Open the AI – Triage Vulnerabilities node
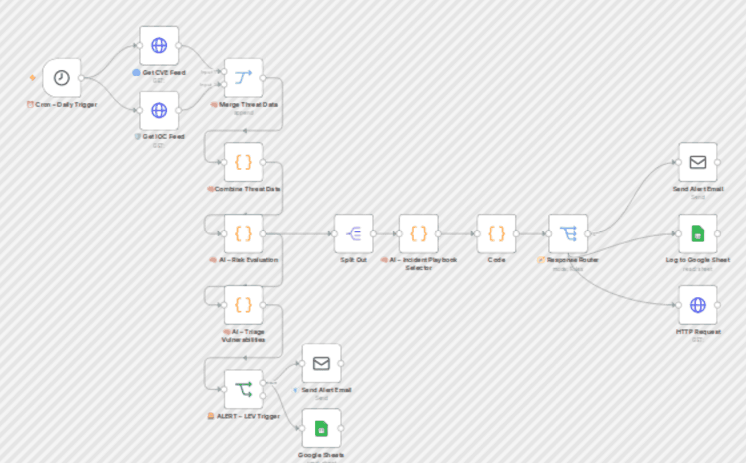 [243, 305]
